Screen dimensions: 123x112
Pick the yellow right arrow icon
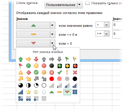point(29,59)
